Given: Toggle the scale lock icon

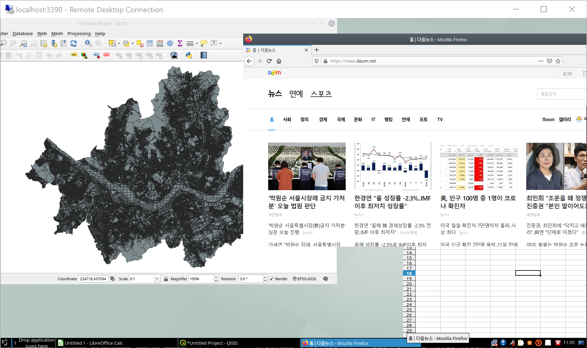Looking at the screenshot, I should [166, 279].
